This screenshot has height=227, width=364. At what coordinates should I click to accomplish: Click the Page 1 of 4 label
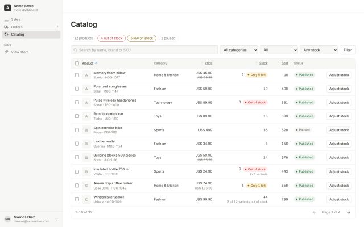coord(331,212)
